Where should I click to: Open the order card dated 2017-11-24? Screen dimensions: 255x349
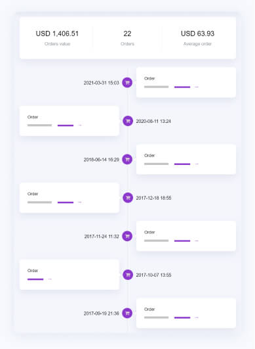(186, 236)
